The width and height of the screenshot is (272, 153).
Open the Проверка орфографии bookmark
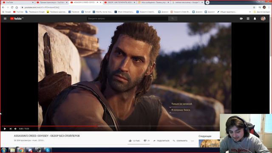point(57,12)
